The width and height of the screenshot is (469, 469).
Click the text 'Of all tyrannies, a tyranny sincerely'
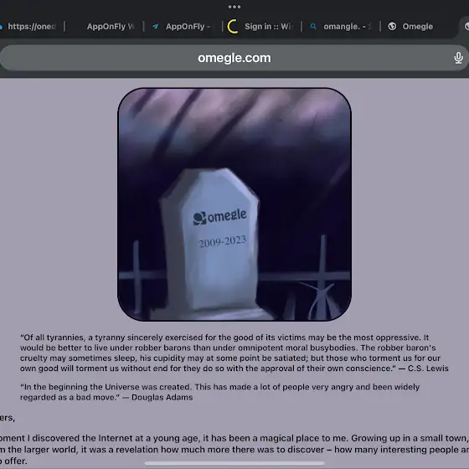point(92,338)
